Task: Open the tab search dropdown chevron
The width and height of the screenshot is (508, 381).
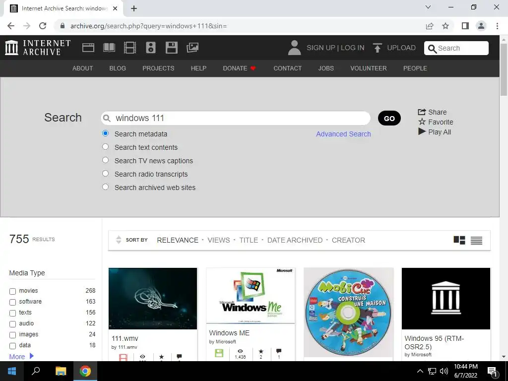Action: point(428,7)
